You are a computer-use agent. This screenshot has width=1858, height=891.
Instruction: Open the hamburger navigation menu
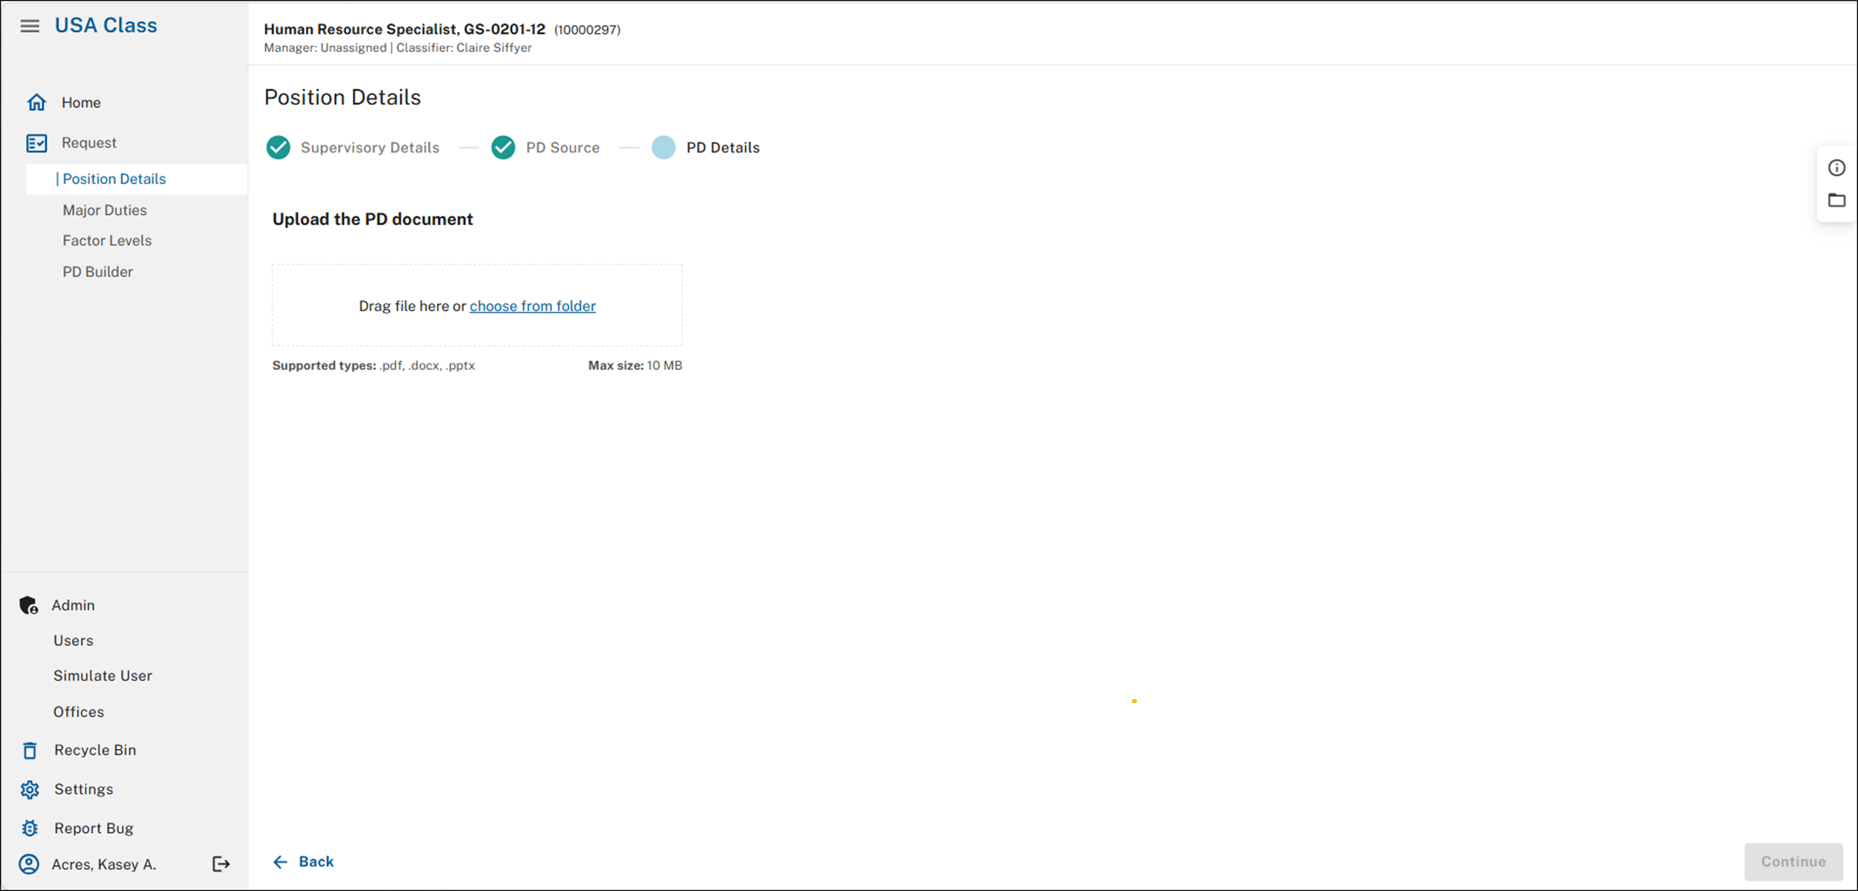coord(30,26)
